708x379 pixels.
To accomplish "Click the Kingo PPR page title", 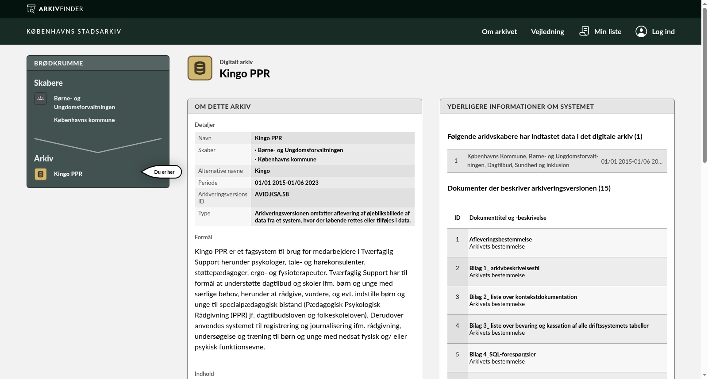I will click(x=245, y=73).
